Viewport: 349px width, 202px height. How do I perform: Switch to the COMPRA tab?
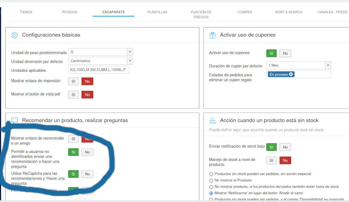tap(245, 12)
